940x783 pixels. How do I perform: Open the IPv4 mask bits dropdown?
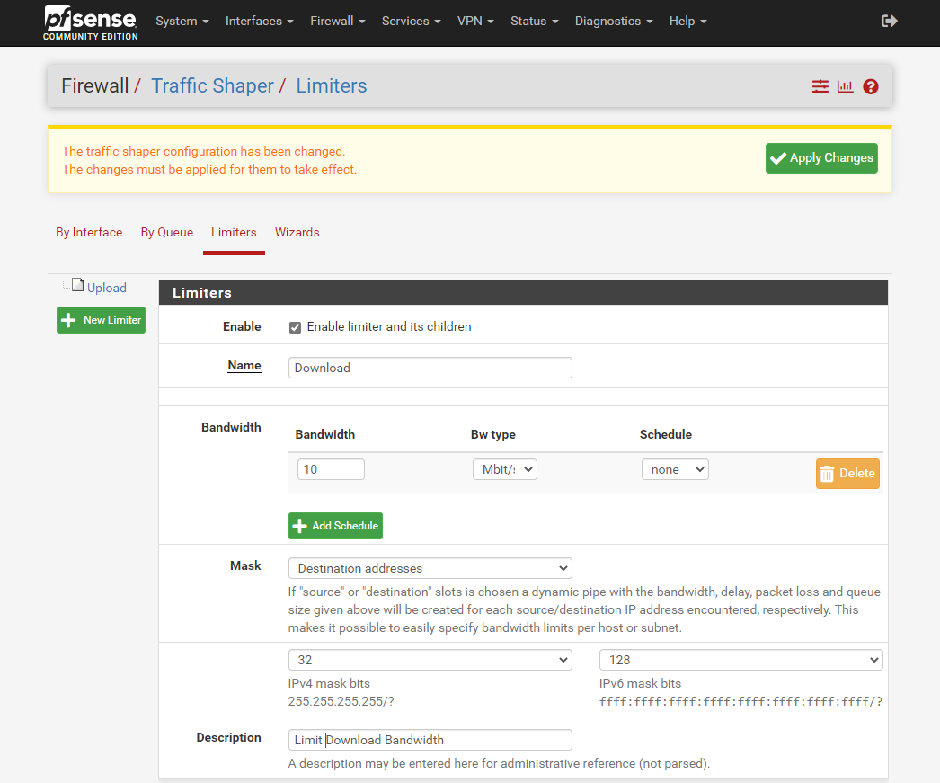(430, 660)
